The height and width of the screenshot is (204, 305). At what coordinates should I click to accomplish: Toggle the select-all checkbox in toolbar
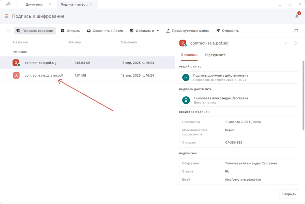(8, 31)
